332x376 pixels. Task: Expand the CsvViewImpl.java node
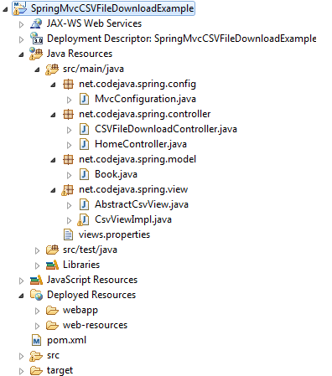[x=69, y=220]
